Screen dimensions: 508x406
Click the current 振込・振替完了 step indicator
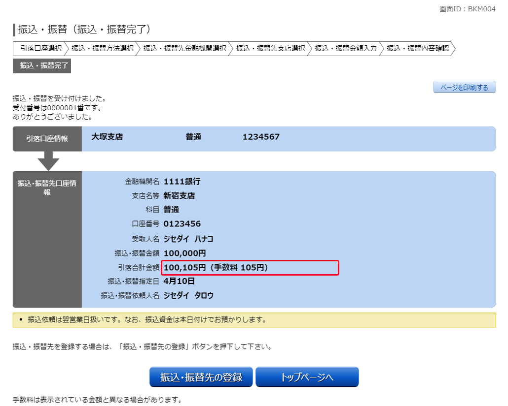42,65
